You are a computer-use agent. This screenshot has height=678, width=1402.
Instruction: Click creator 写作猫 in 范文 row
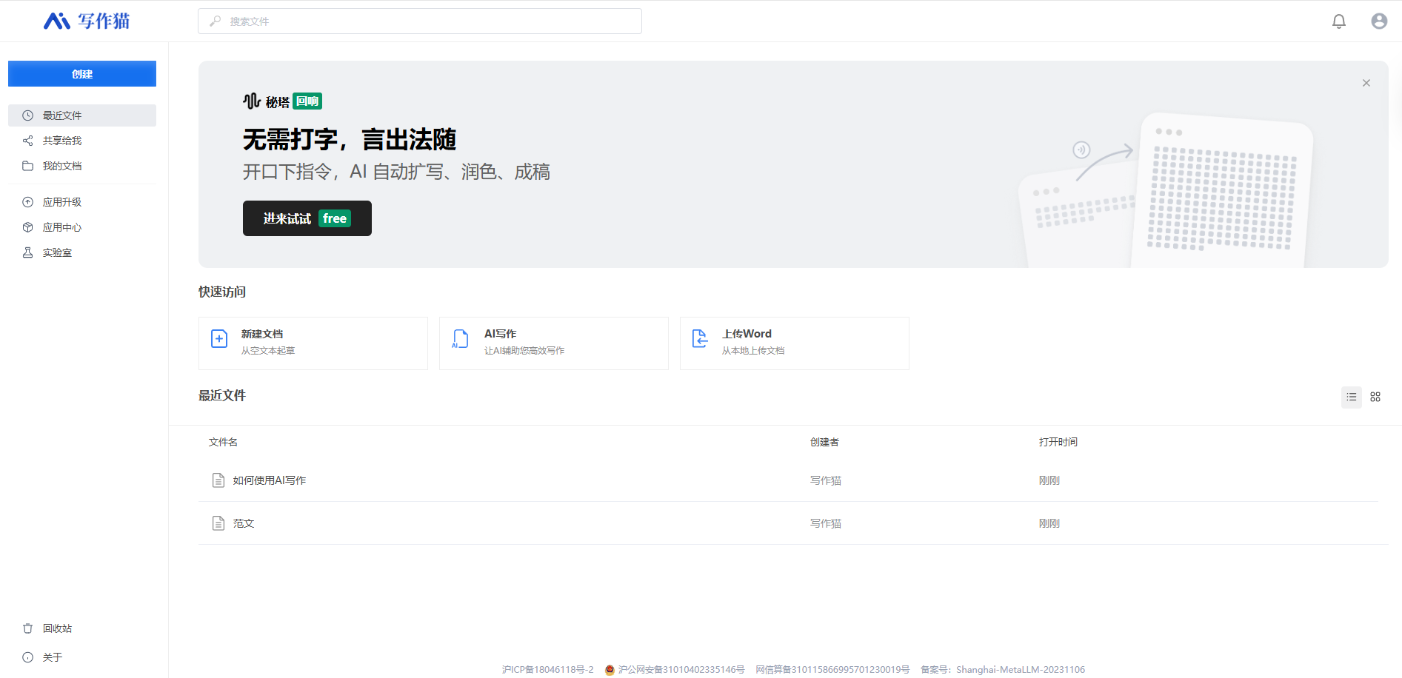(x=826, y=523)
